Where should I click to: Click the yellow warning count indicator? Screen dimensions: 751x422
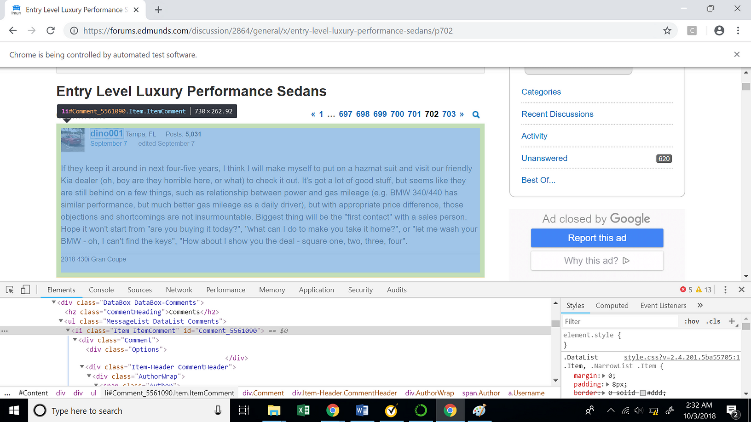[704, 290]
